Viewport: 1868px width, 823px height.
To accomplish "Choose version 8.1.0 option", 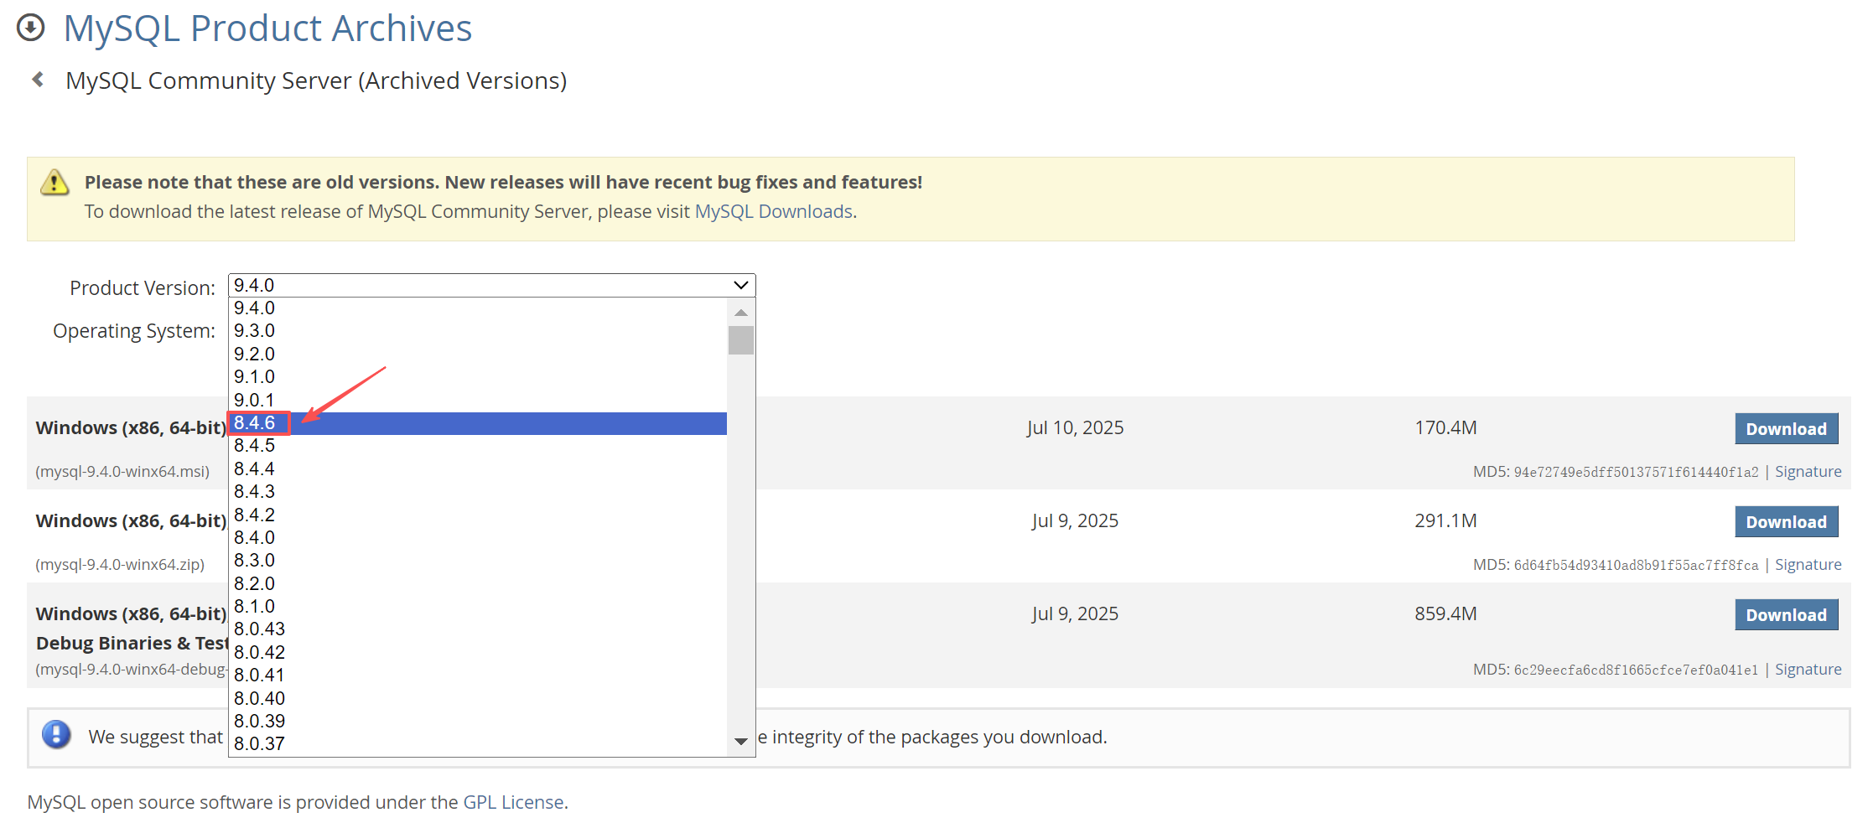I will (477, 607).
